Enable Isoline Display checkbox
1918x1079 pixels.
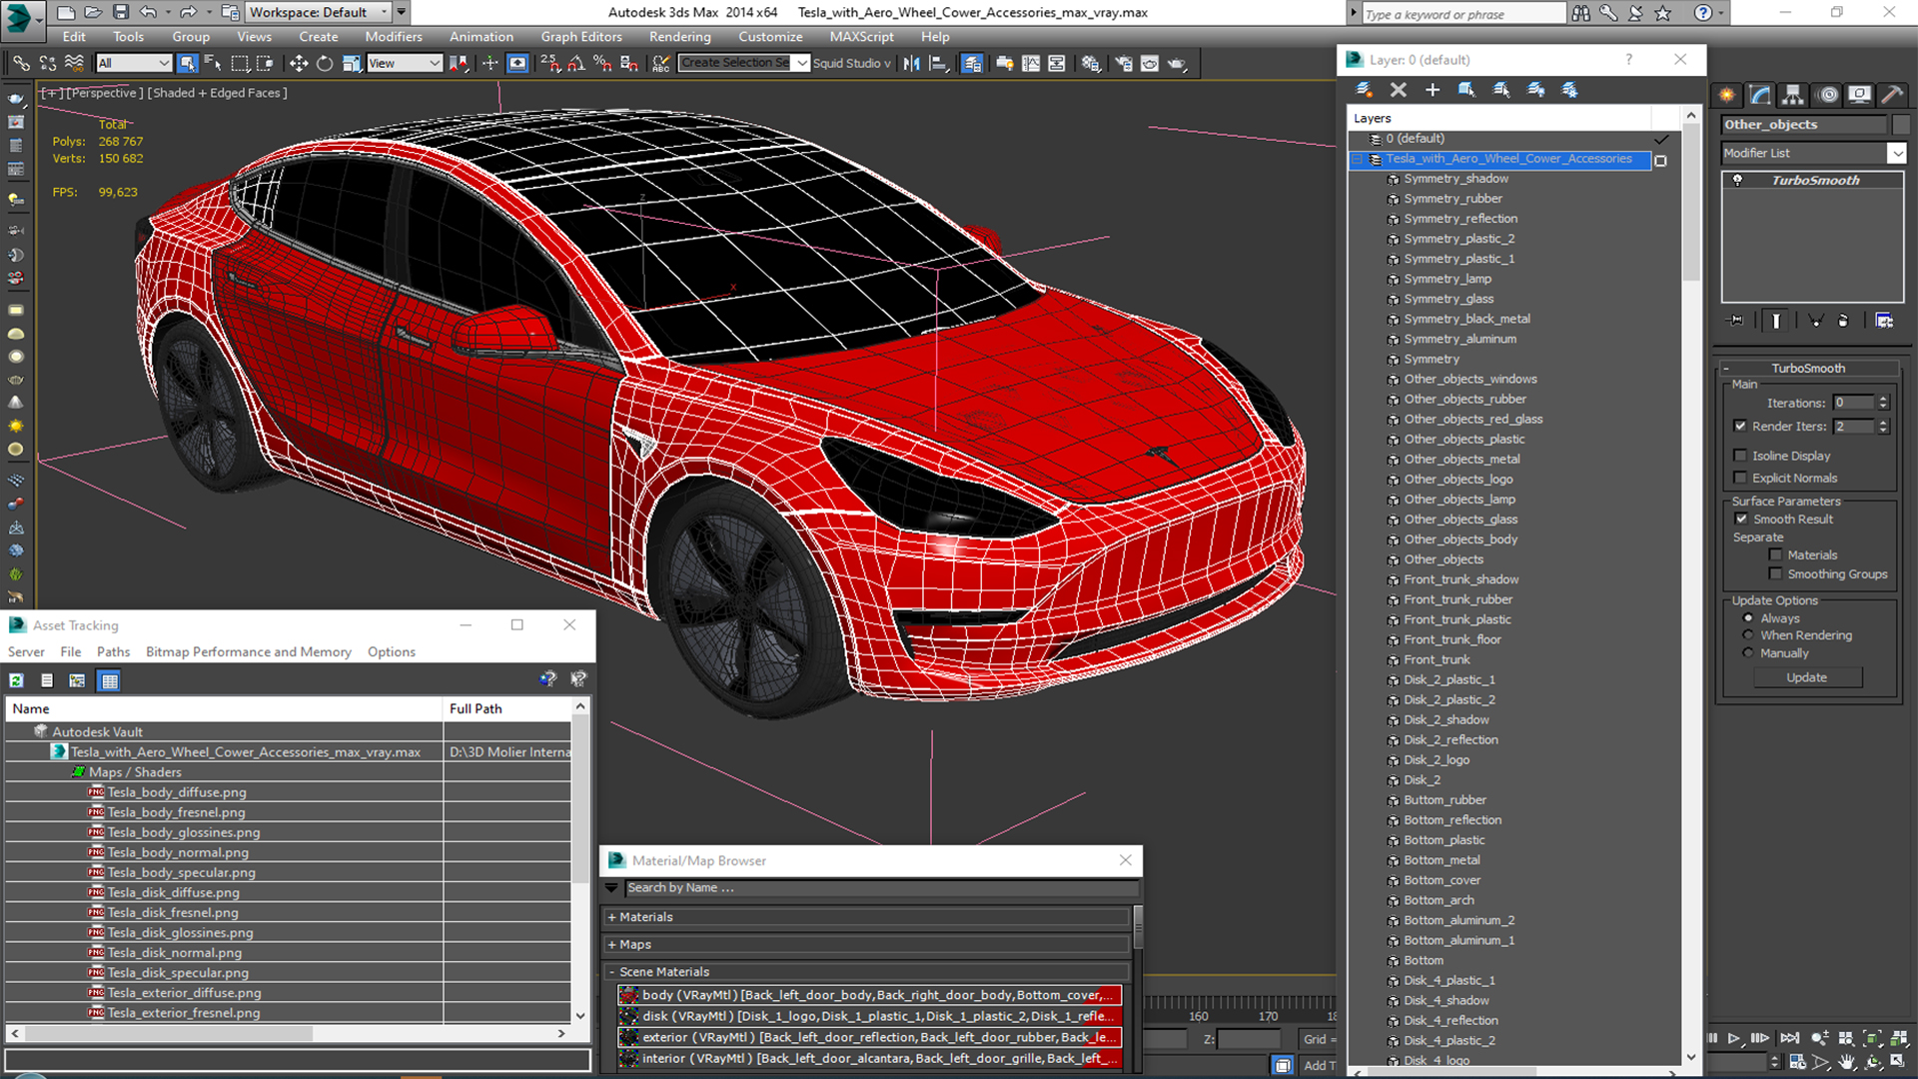tap(1741, 456)
